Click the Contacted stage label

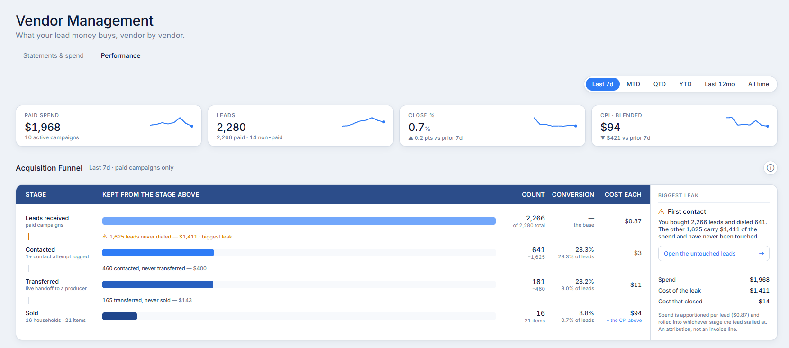pyautogui.click(x=40, y=250)
